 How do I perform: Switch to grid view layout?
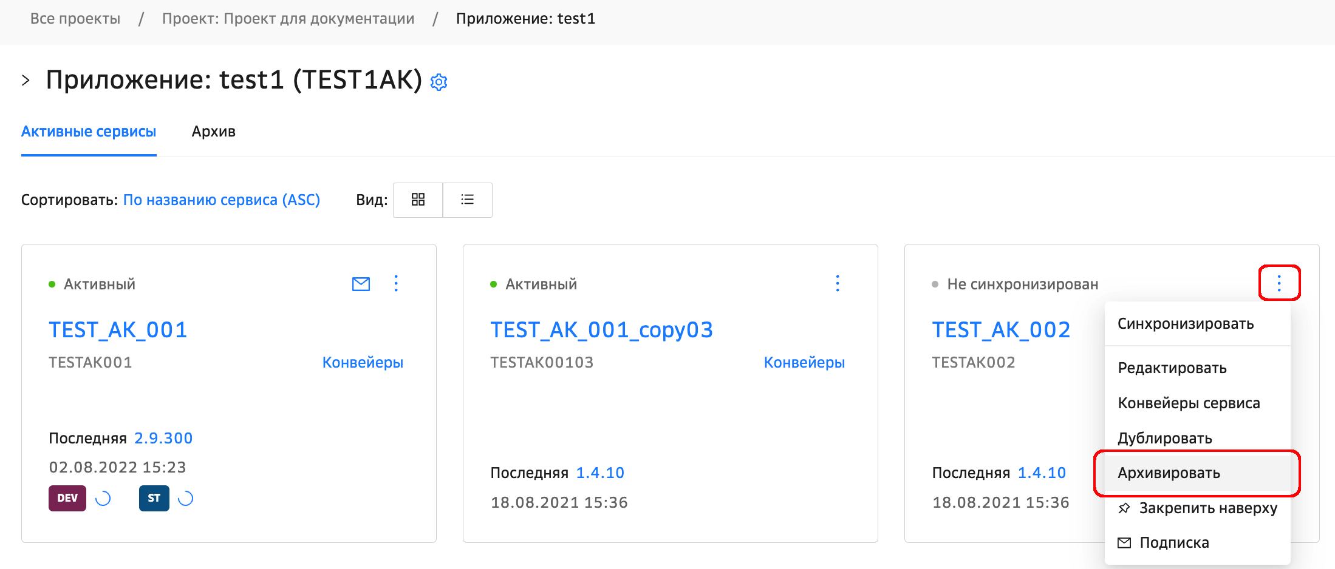418,200
